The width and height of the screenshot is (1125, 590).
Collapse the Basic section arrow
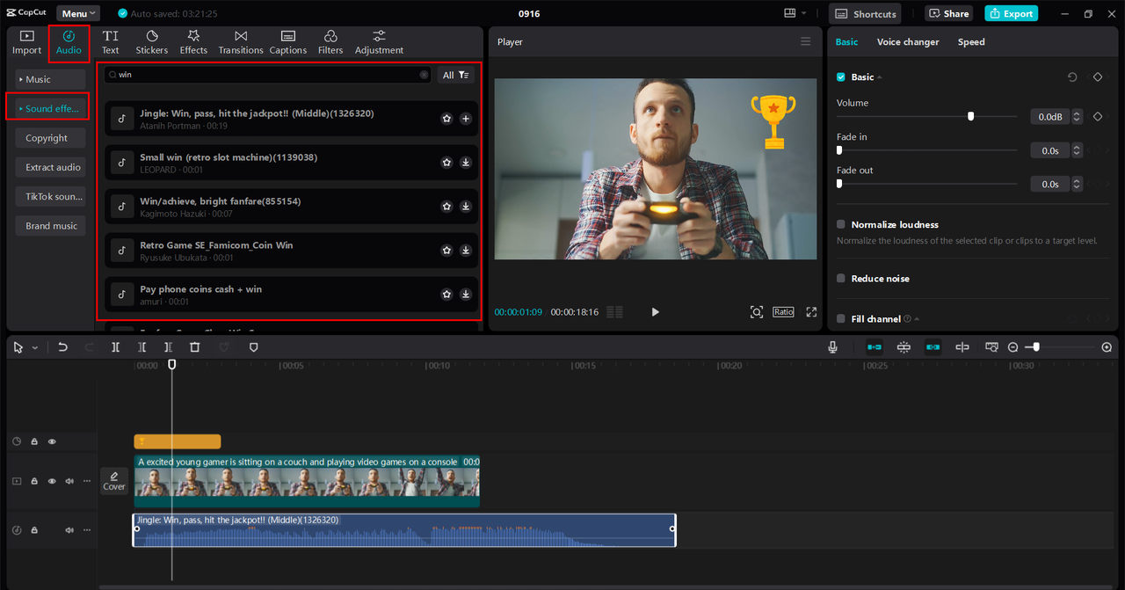coord(880,77)
